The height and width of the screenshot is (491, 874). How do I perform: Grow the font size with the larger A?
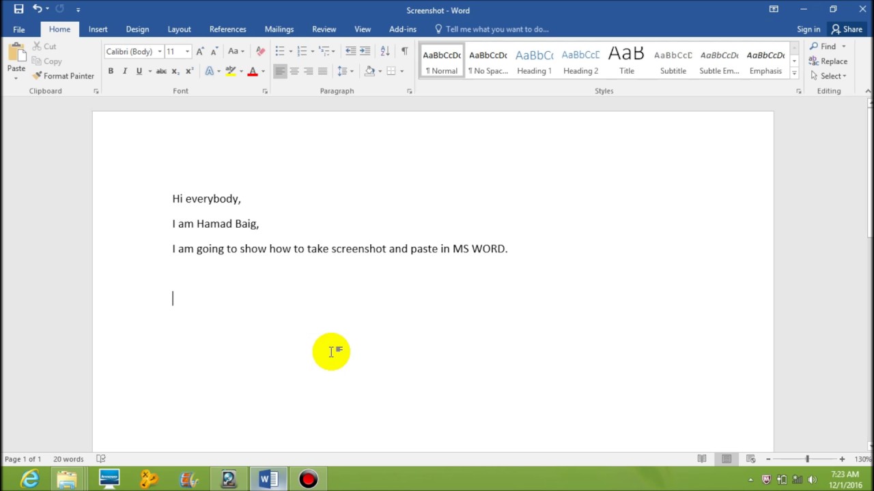pos(200,51)
